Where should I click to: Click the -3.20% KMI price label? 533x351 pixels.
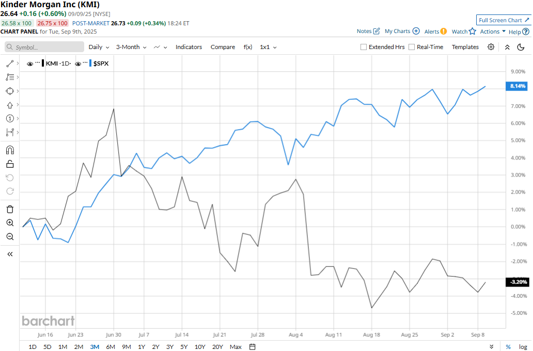(x=518, y=282)
